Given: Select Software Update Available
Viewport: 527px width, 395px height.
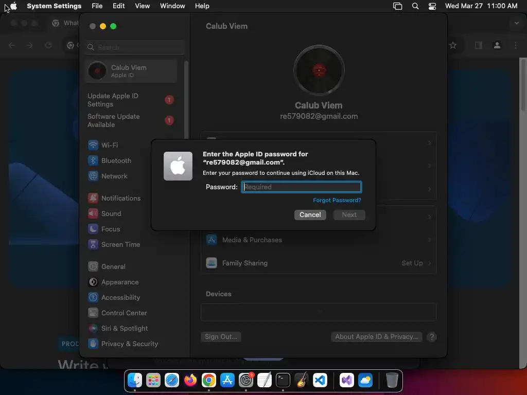Looking at the screenshot, I should pyautogui.click(x=131, y=120).
